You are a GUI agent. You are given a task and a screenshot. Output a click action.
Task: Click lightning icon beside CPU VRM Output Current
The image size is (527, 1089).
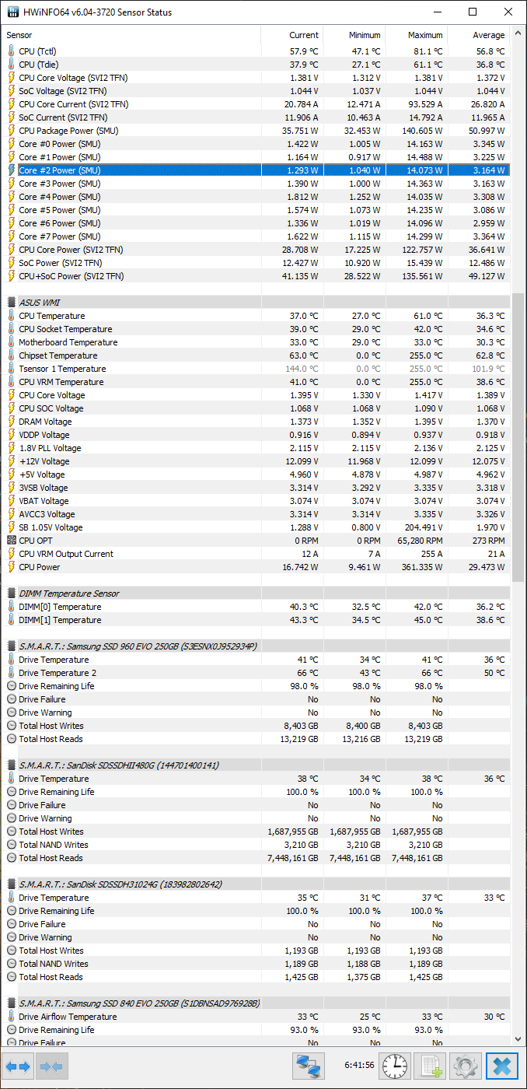11,553
